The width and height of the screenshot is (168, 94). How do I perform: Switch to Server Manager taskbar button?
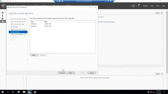(29, 92)
